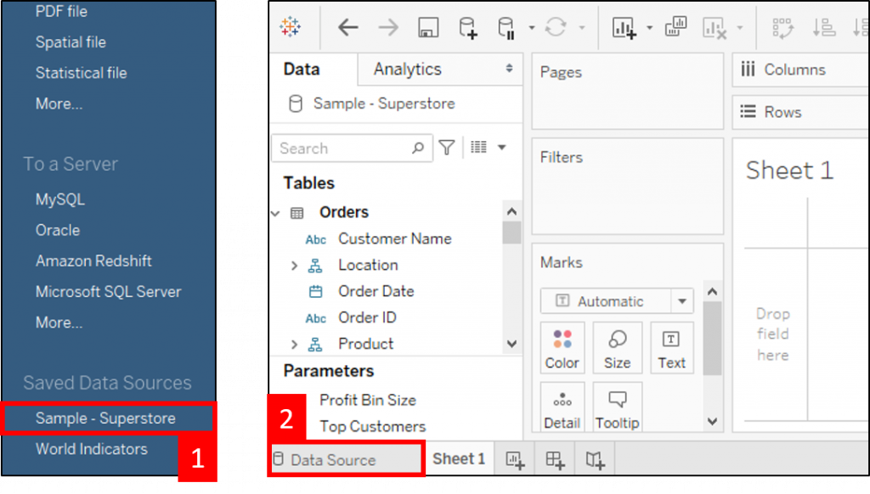Toggle the pane selector arrows beside Analytics
The height and width of the screenshot is (494, 870).
[509, 68]
